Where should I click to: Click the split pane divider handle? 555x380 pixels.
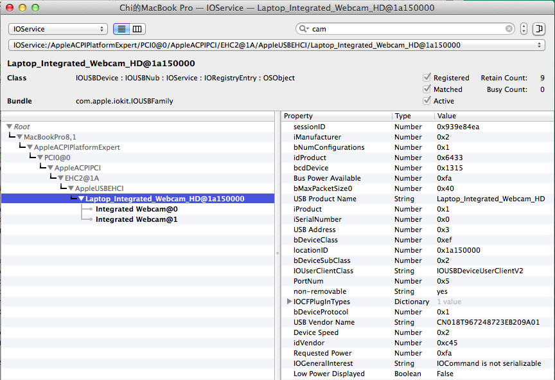[x=278, y=253]
